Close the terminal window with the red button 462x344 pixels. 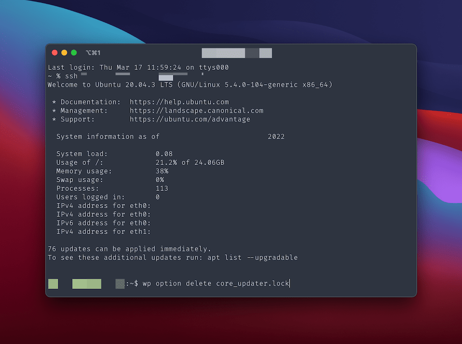[55, 53]
